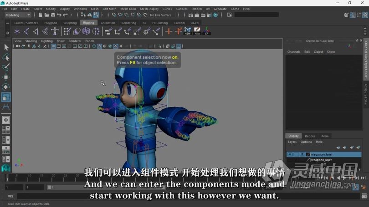Click the CP center pivot shelf button
This screenshot has height=207, width=369.
(207, 31)
